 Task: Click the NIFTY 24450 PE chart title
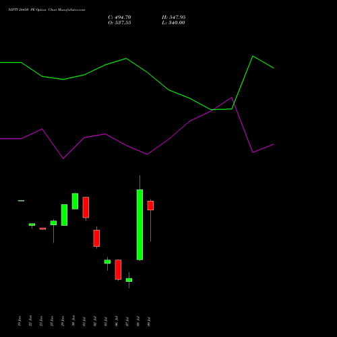(47, 10)
